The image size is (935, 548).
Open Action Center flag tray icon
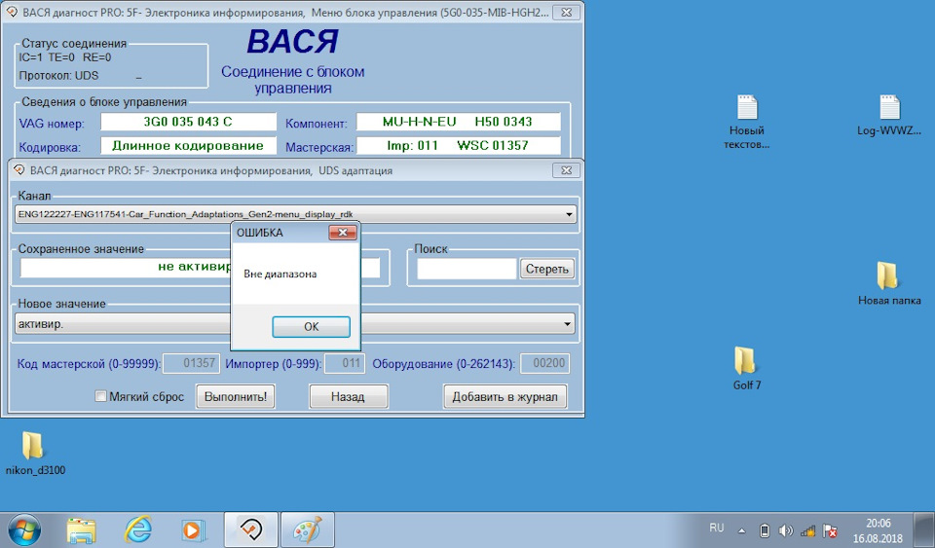830,530
